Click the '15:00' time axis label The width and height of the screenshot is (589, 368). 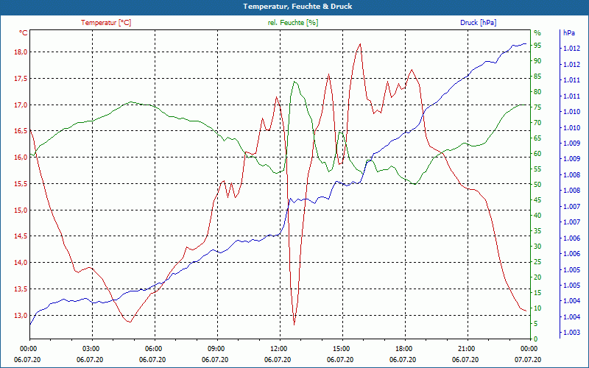(341, 348)
